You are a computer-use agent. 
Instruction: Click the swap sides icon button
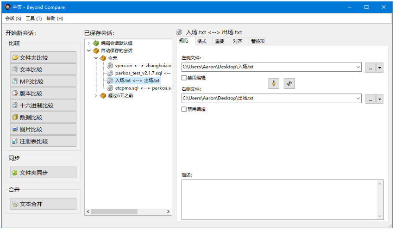[289, 84]
